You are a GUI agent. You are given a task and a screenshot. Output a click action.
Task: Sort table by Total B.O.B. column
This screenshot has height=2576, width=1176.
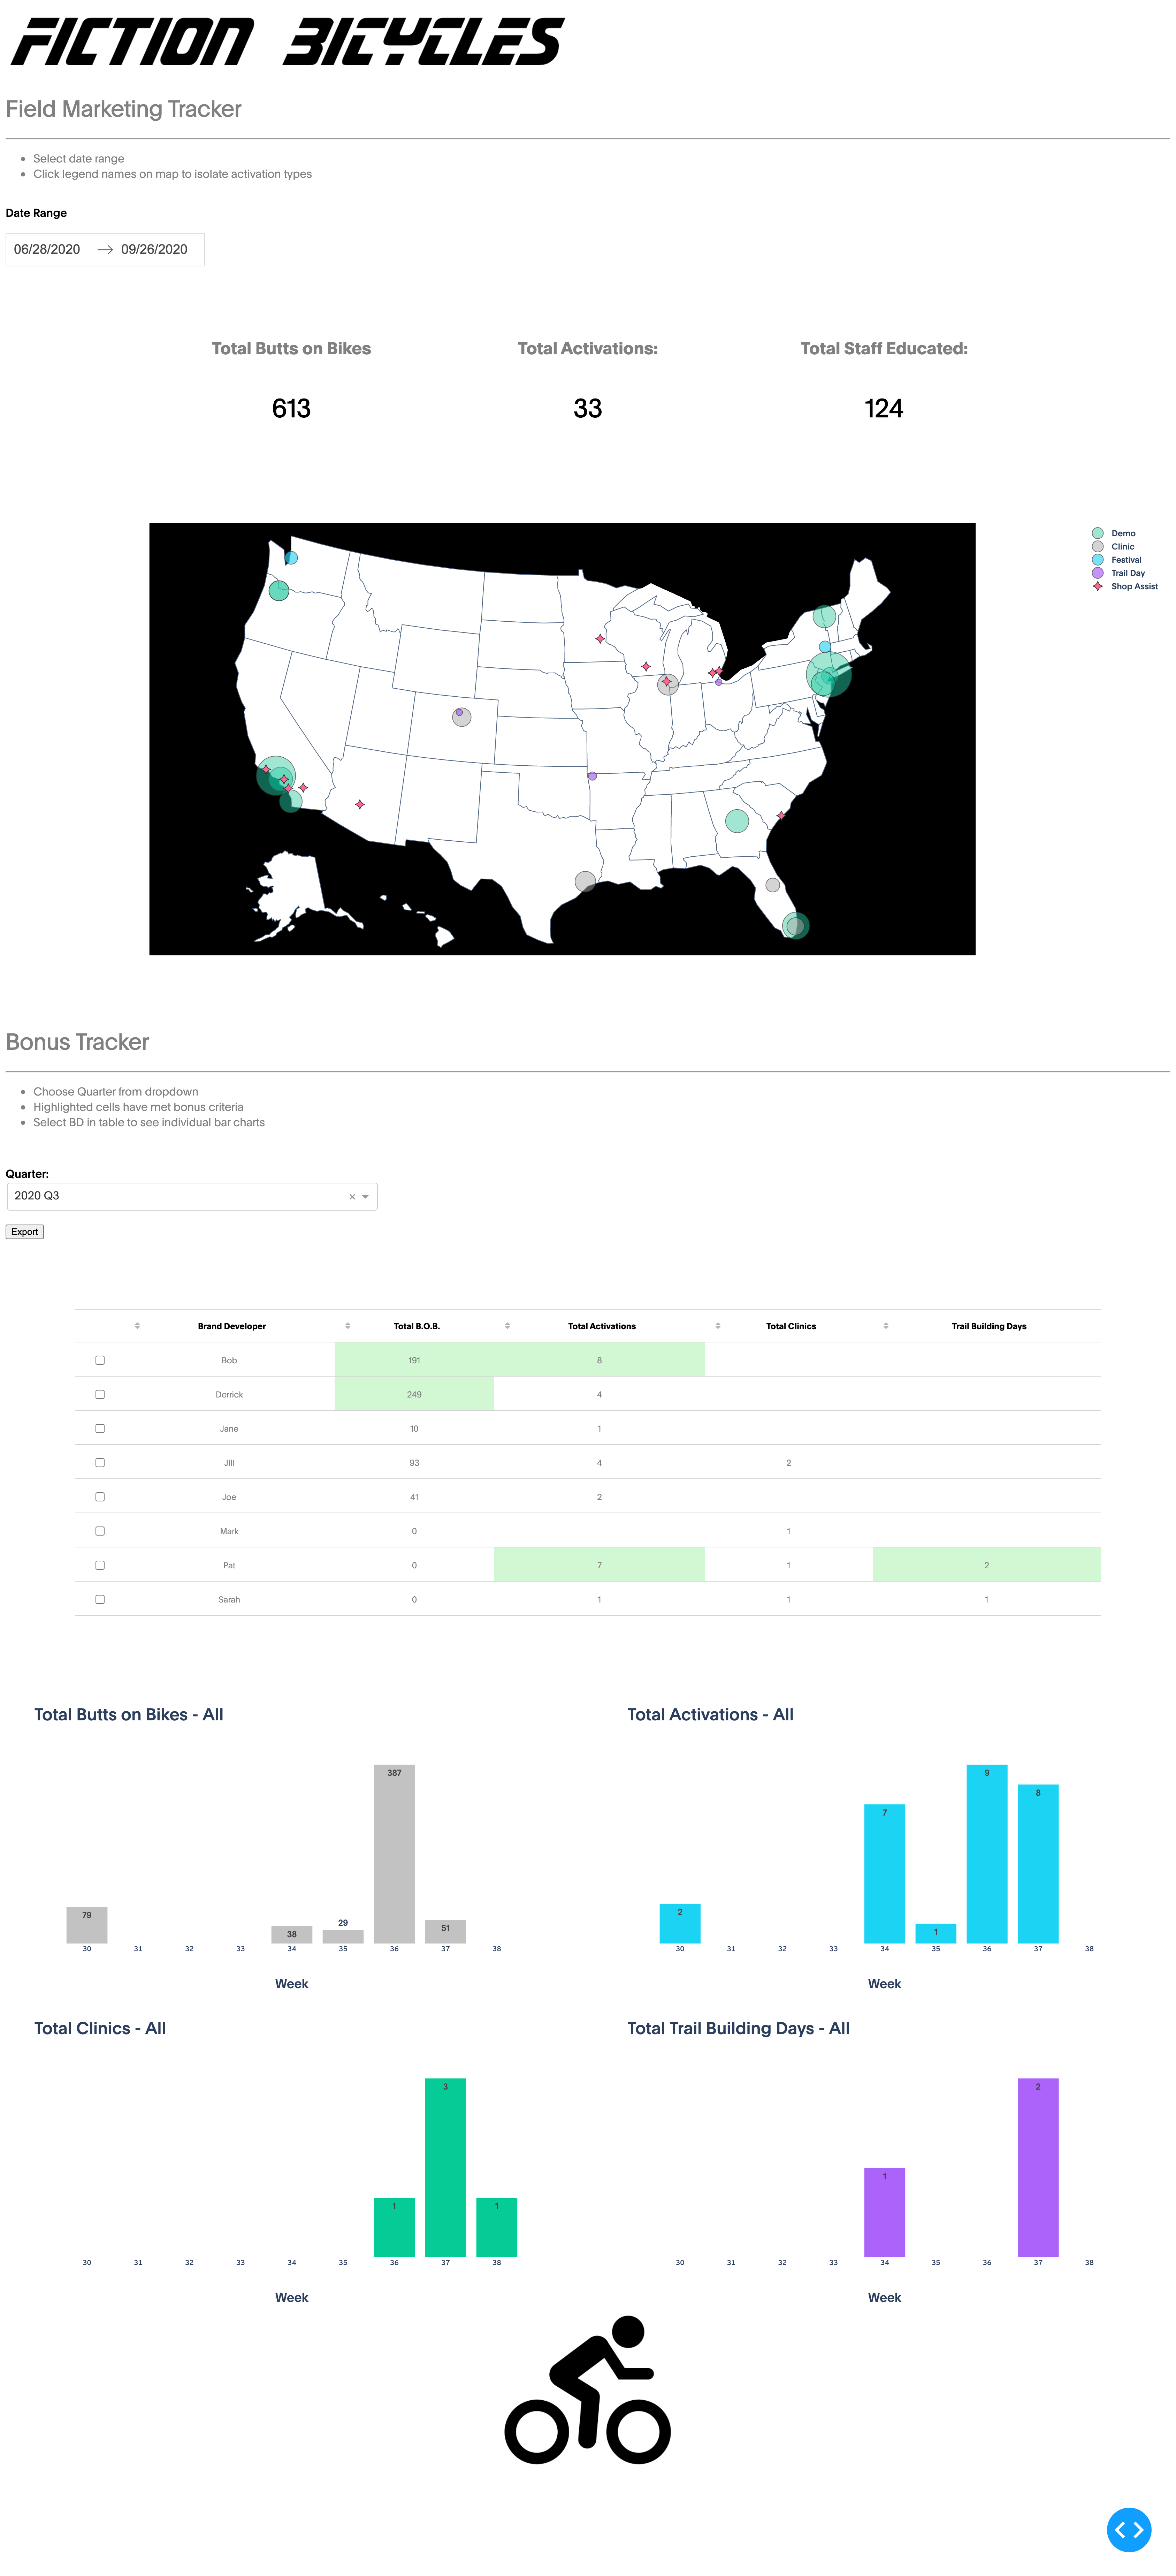pos(347,1326)
